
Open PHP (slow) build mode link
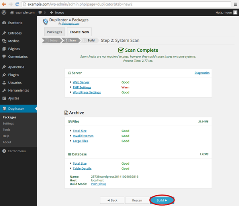click(x=98, y=184)
